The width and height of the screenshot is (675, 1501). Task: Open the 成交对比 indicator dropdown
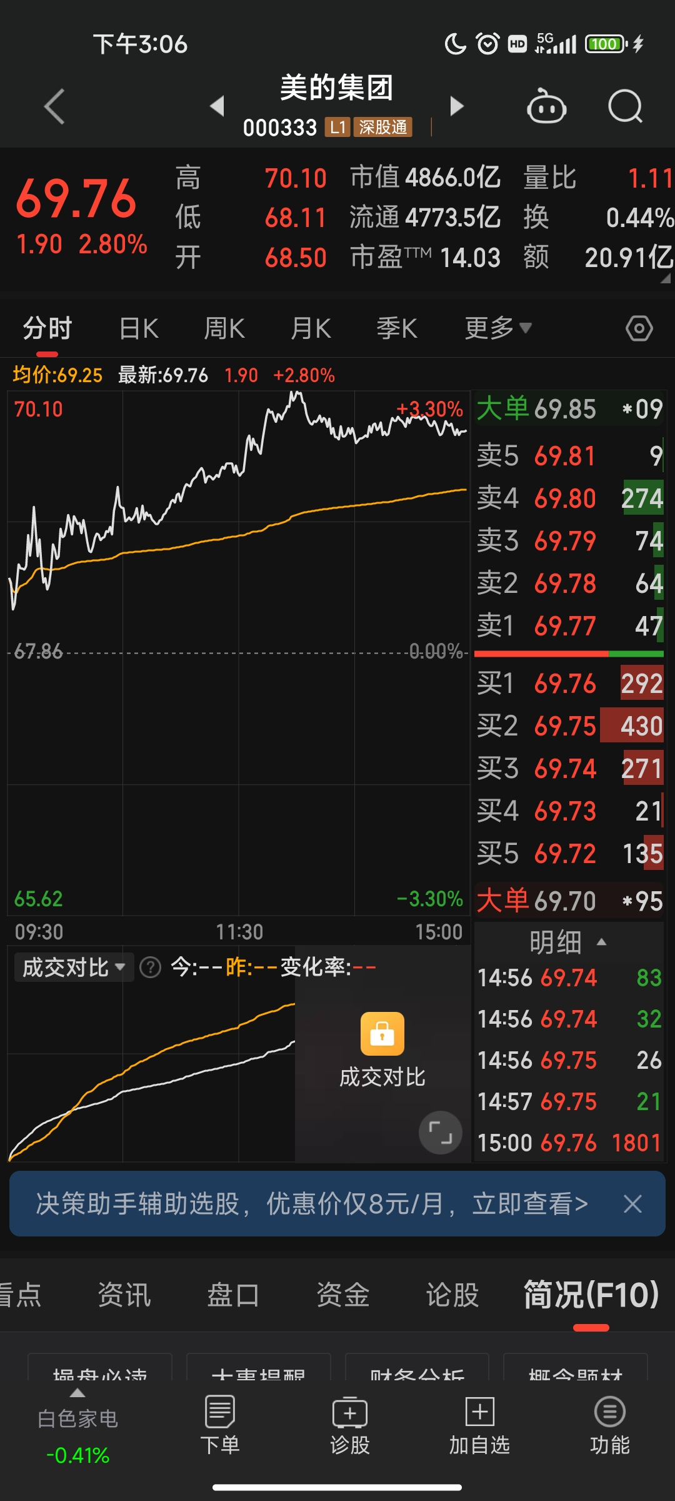(74, 968)
